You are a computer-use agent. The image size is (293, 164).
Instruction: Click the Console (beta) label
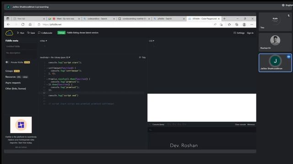[x=158, y=124]
